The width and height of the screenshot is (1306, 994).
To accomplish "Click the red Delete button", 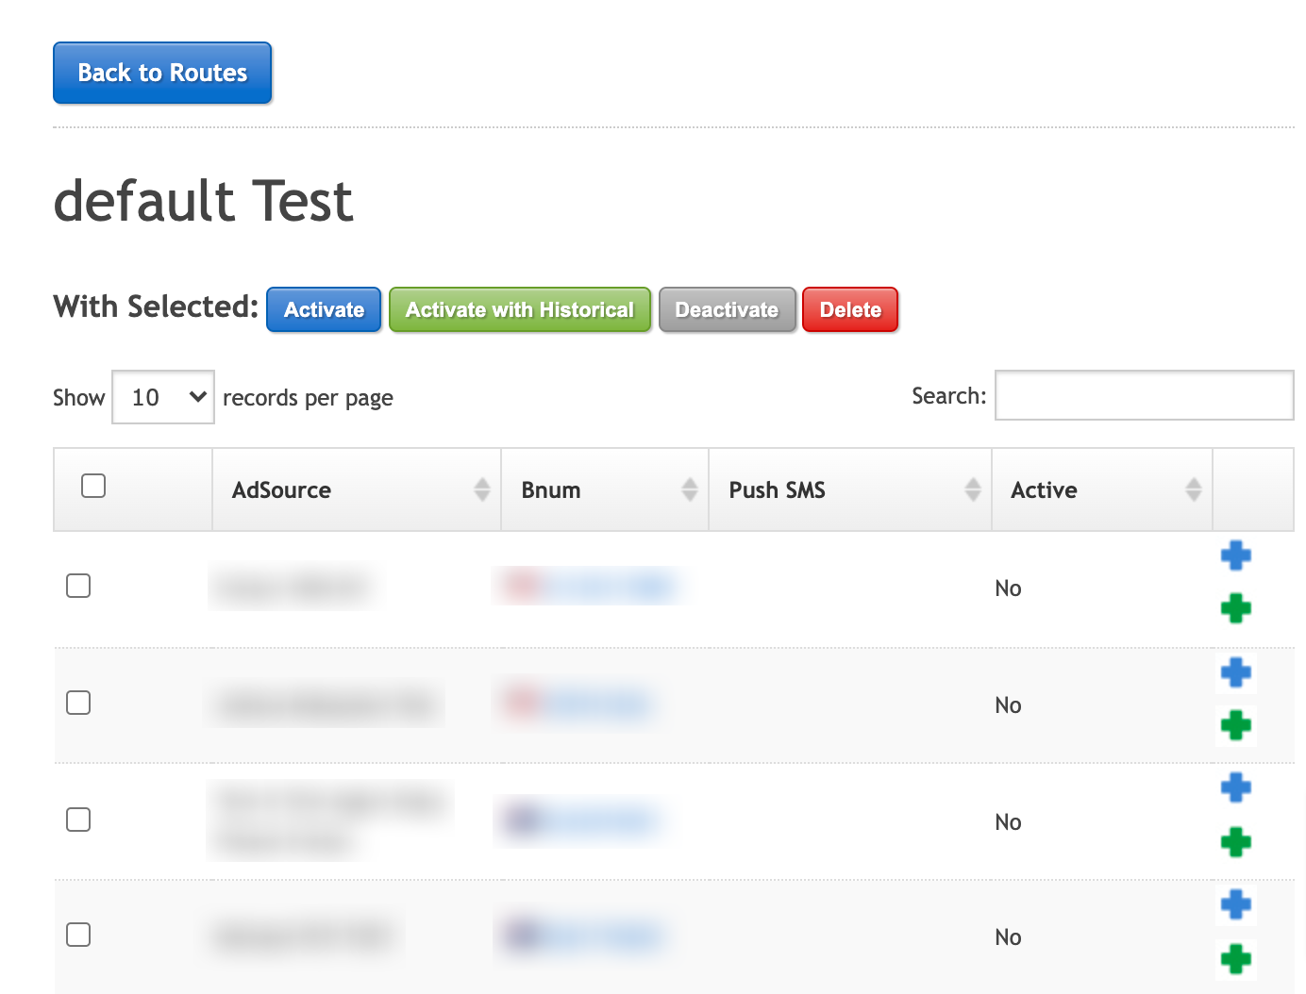I will (849, 309).
